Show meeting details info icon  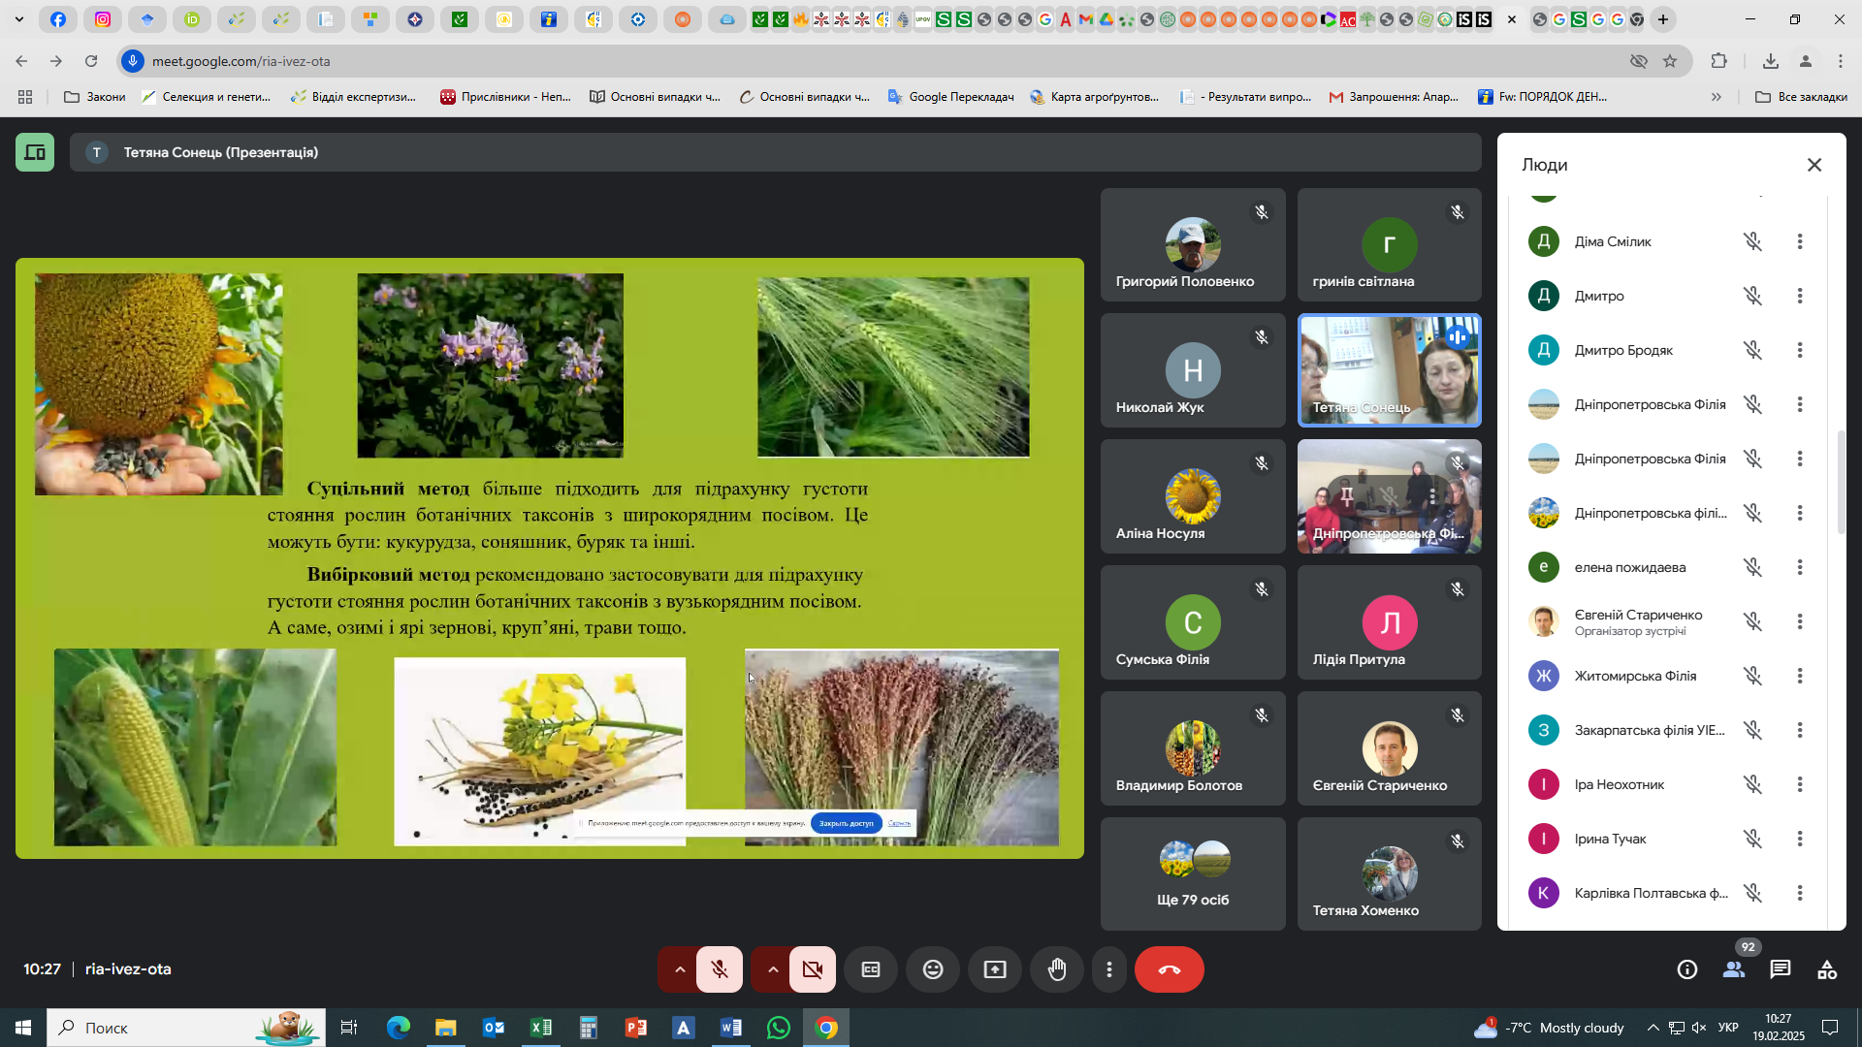pyautogui.click(x=1687, y=969)
